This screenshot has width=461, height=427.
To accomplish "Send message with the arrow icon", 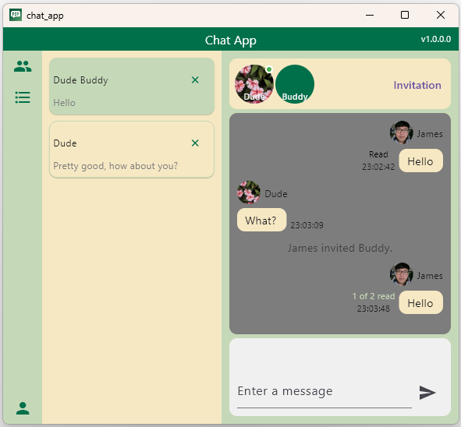I will click(427, 393).
